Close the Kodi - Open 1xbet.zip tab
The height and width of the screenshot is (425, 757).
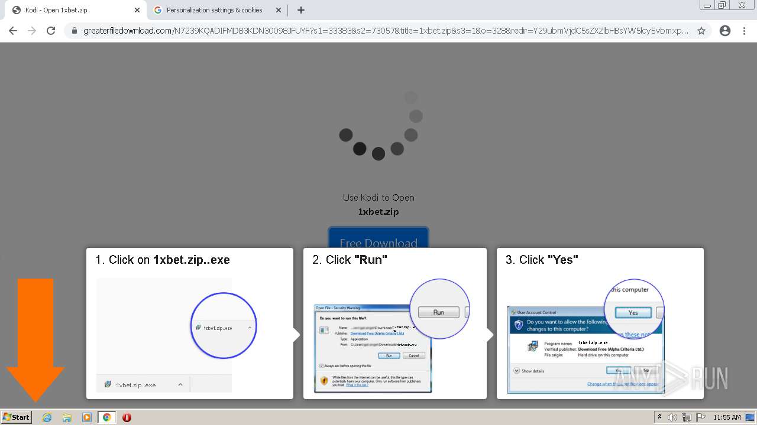click(x=137, y=10)
